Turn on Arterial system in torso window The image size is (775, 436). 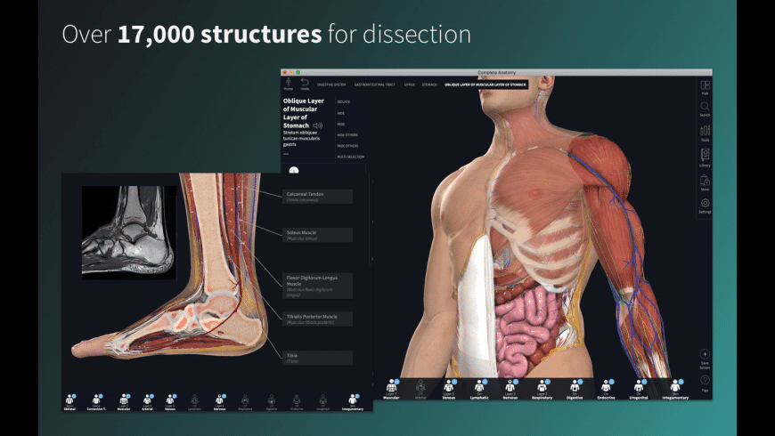coord(420,389)
